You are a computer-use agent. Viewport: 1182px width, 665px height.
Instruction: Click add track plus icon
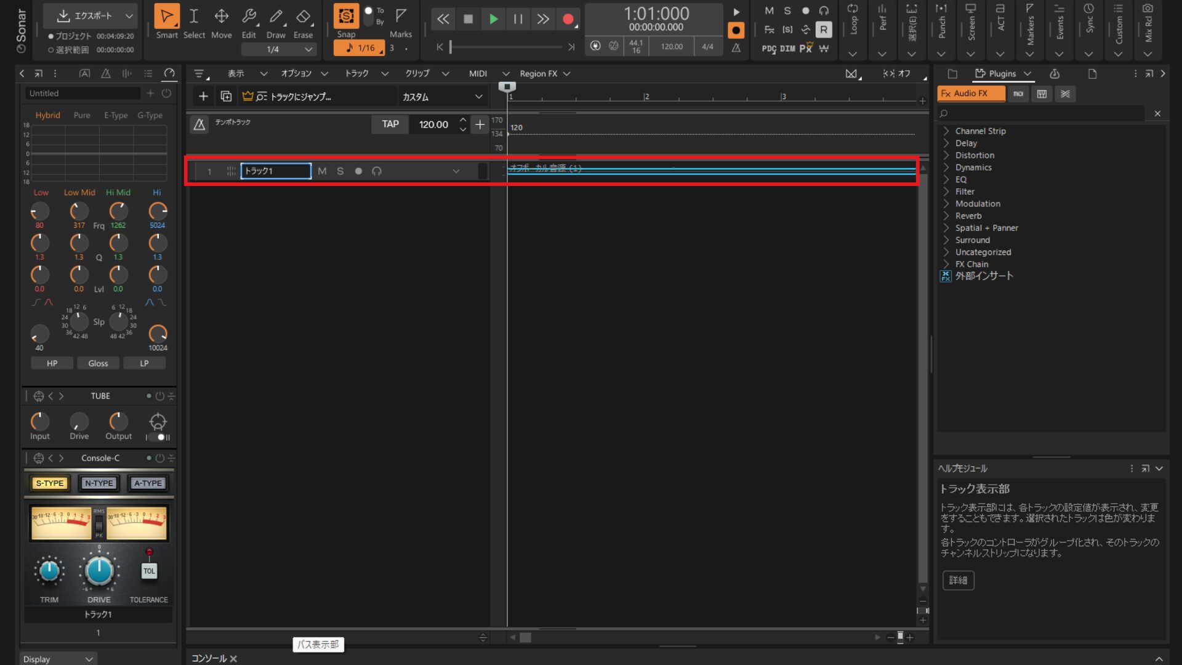tap(203, 97)
